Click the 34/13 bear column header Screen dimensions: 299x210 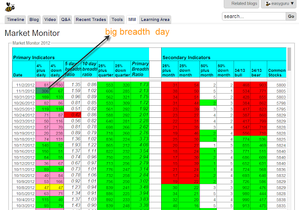259,69
